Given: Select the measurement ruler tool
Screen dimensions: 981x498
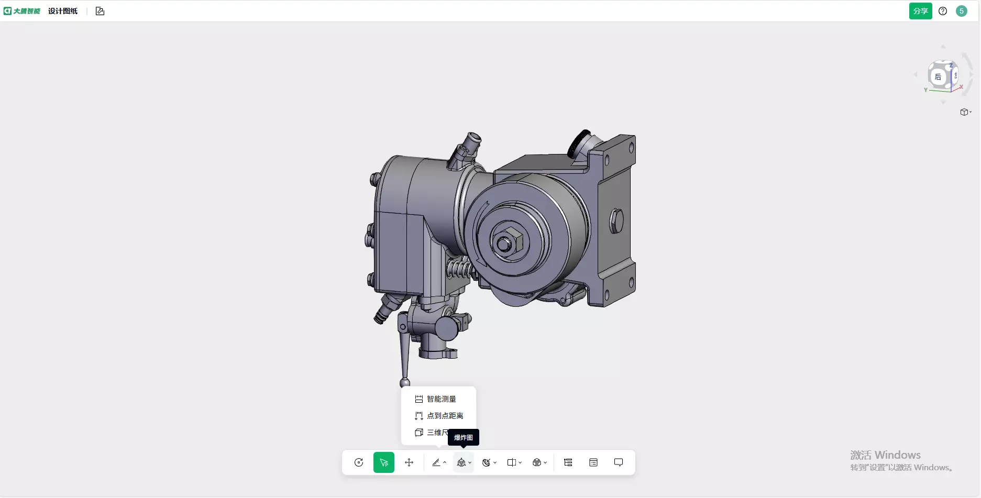Looking at the screenshot, I should 436,462.
